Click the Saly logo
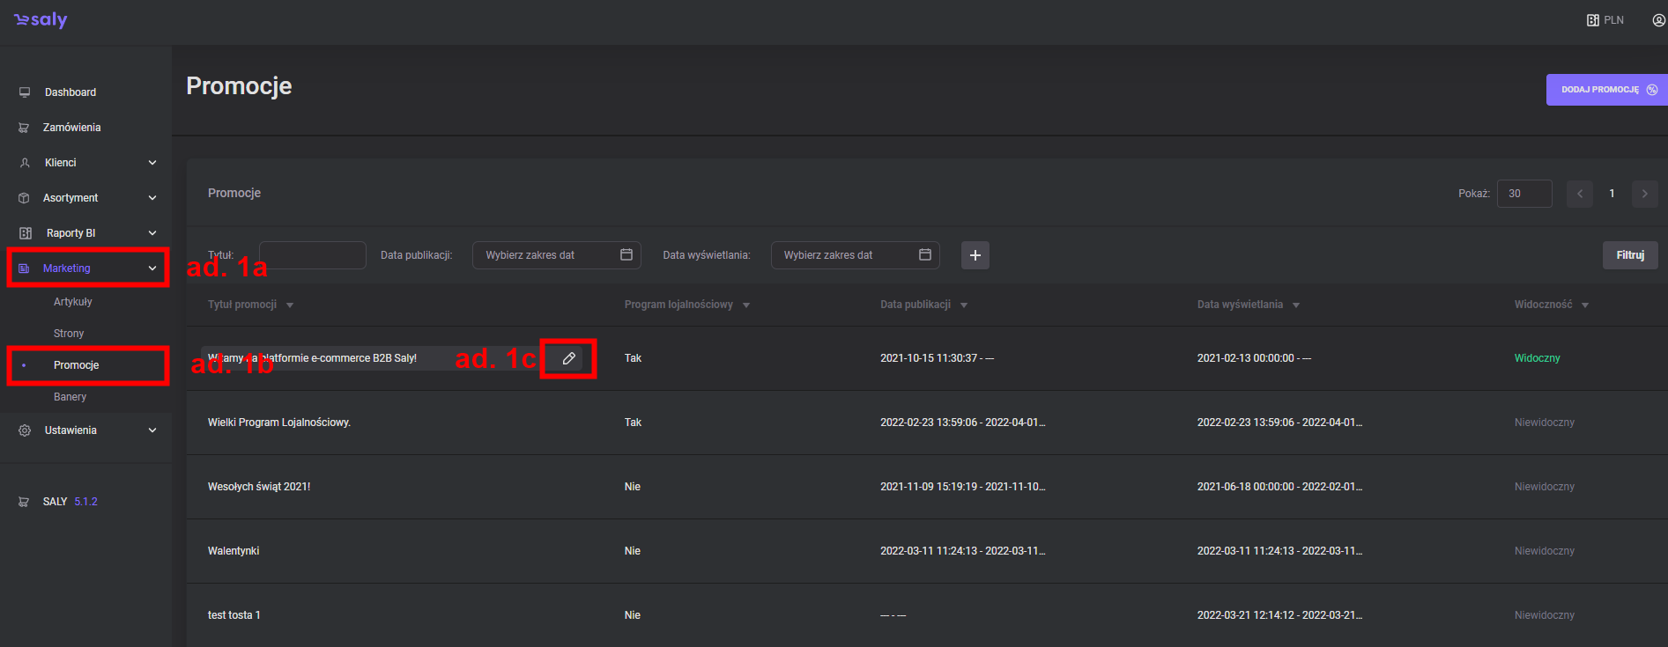Viewport: 1668px width, 647px height. 41,20
